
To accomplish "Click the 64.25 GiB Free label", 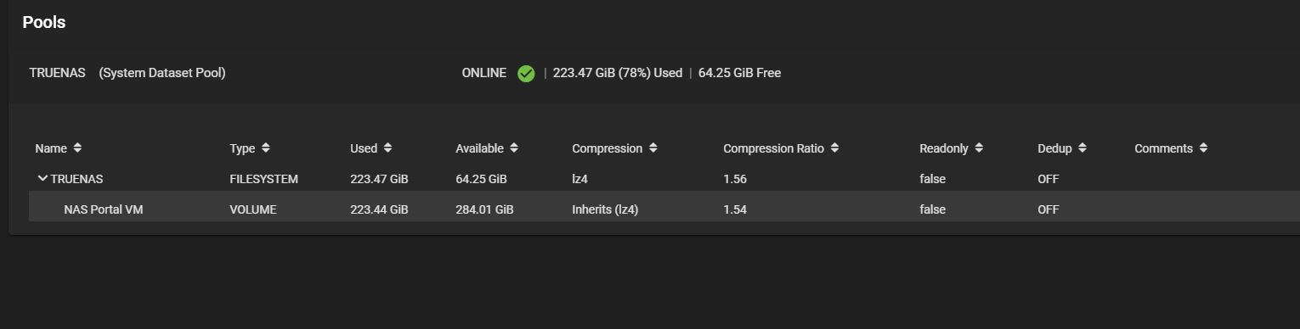I will pos(739,73).
